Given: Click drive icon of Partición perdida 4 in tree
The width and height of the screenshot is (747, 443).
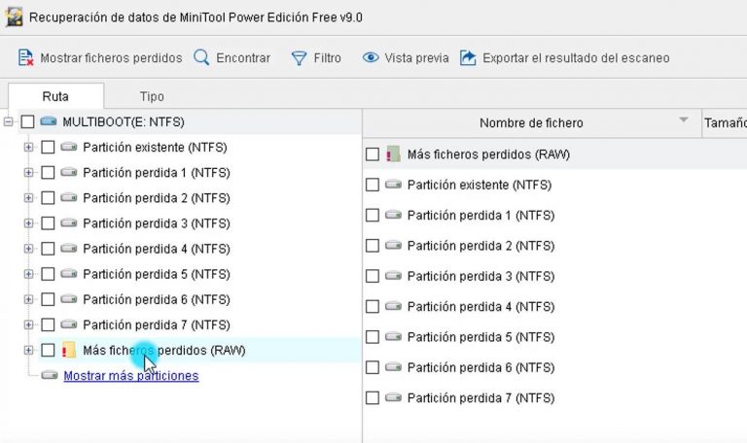Looking at the screenshot, I should tap(69, 248).
